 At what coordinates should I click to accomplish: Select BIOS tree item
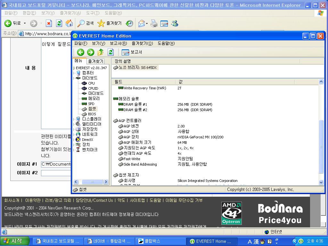pos(92,114)
